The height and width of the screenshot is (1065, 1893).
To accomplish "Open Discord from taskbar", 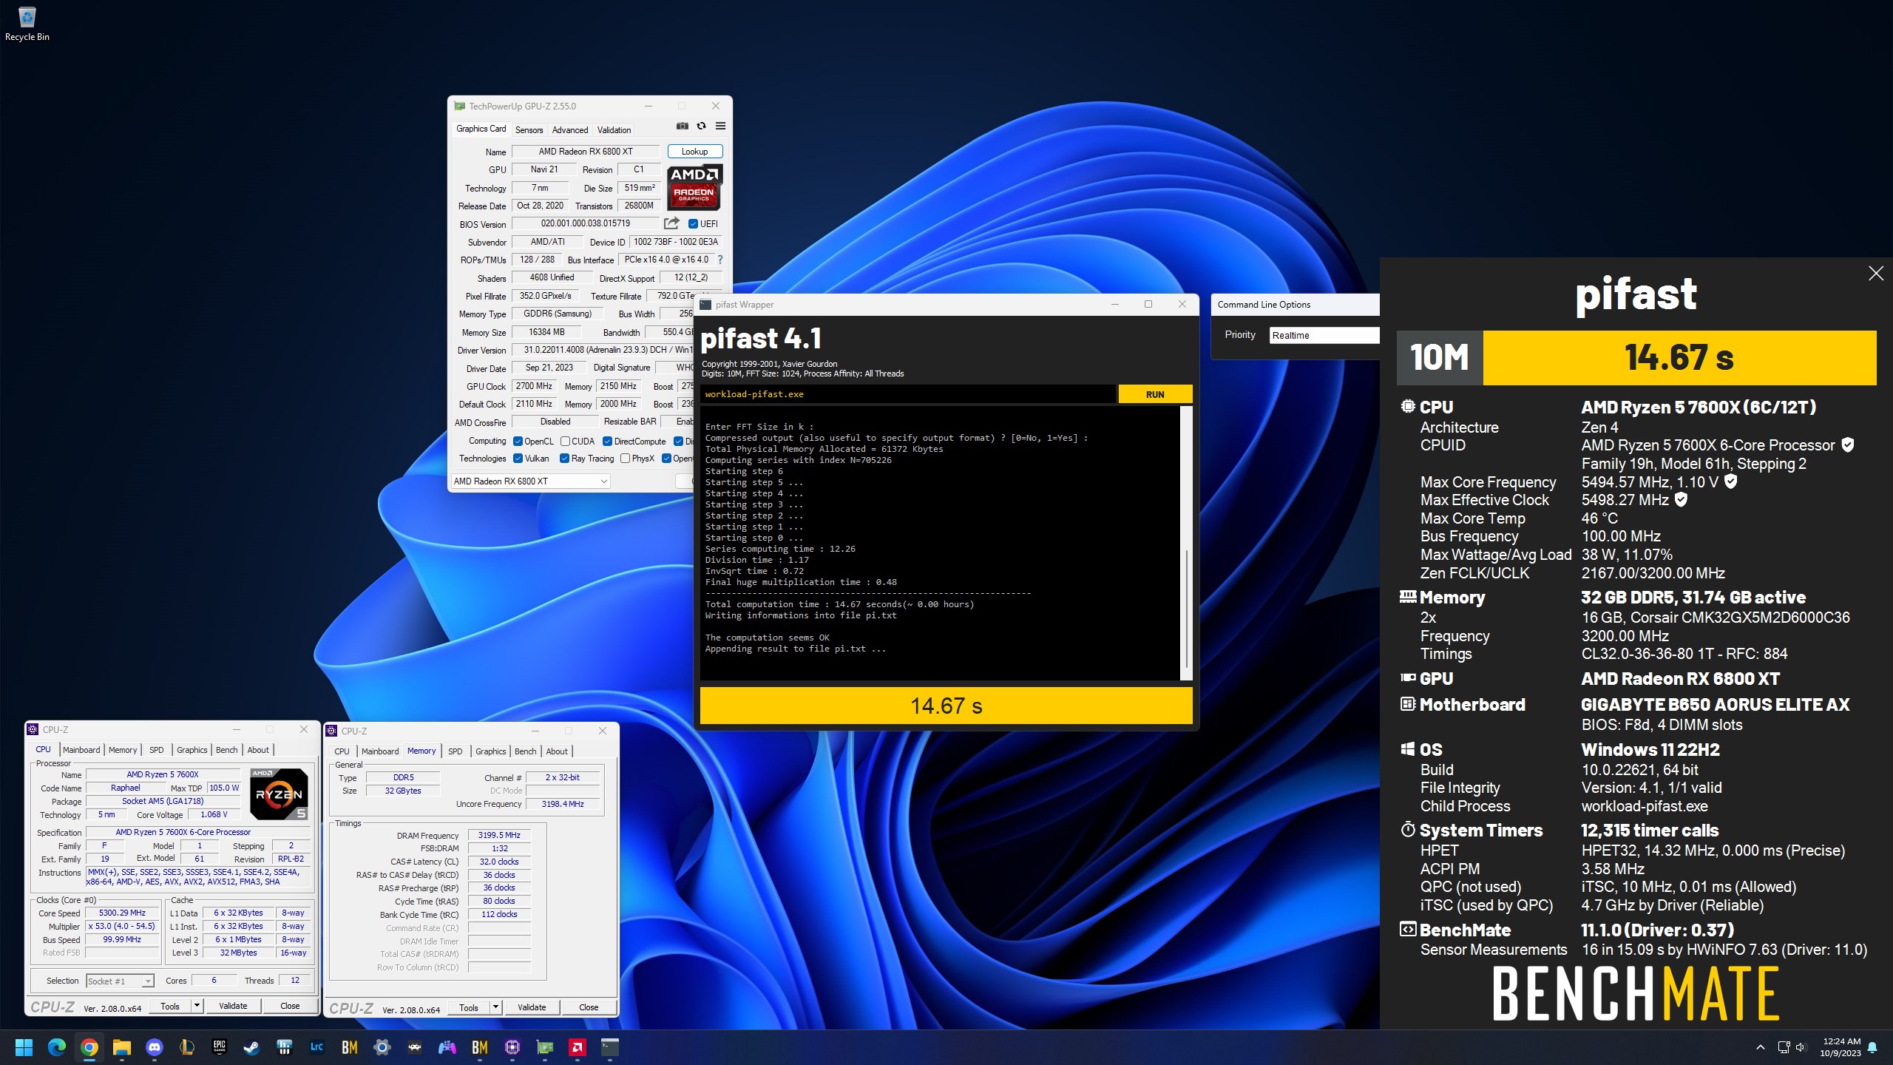I will [154, 1047].
